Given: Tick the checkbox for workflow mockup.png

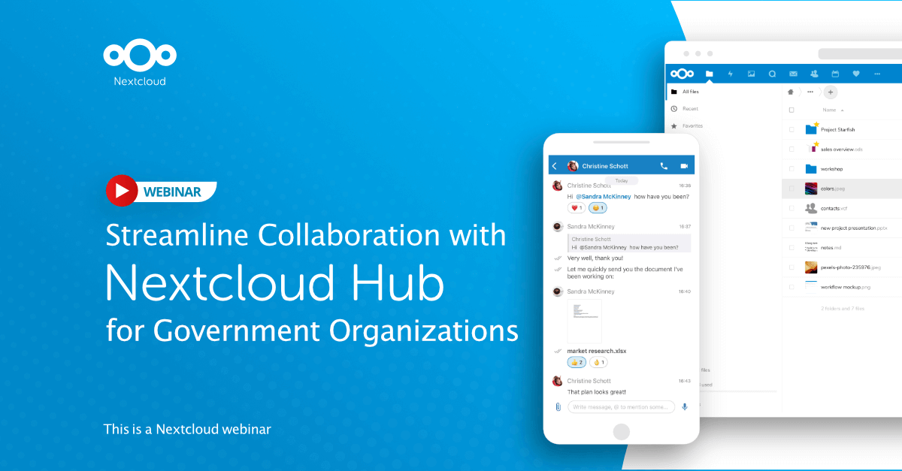Looking at the screenshot, I should tap(791, 286).
